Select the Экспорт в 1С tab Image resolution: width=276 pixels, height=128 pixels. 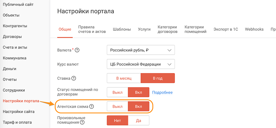click(x=226, y=29)
